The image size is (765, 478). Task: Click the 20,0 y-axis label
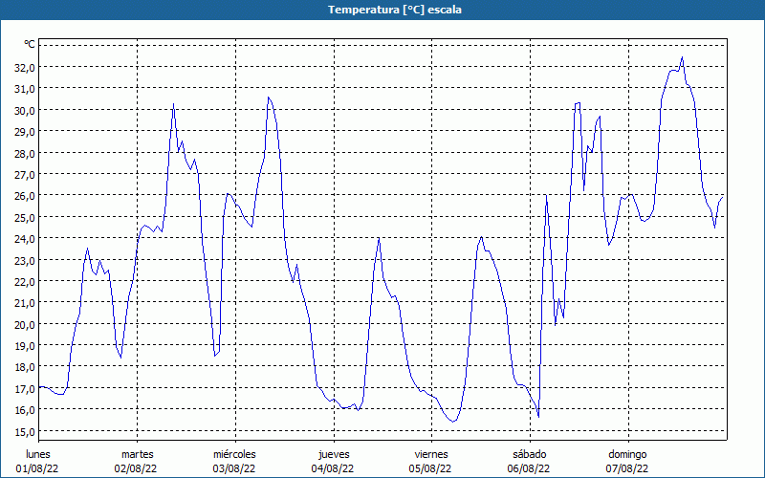(x=25, y=324)
